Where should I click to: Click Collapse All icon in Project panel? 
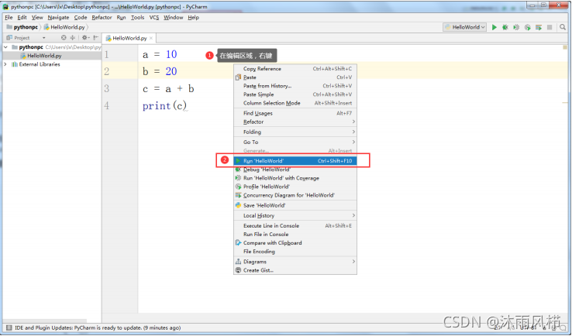tap(72, 37)
